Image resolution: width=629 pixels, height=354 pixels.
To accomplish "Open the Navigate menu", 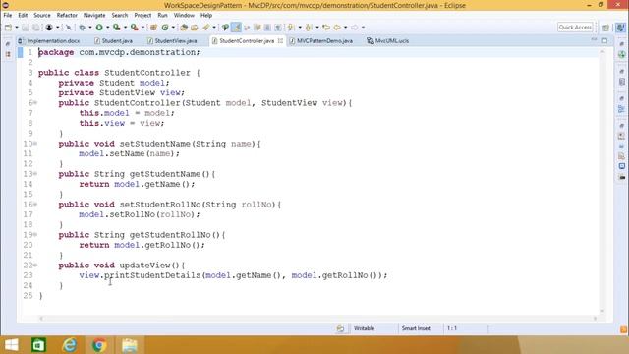I will 94,16.
